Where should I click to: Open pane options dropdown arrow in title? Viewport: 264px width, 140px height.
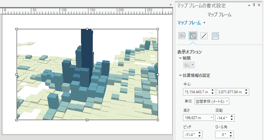[249, 5]
